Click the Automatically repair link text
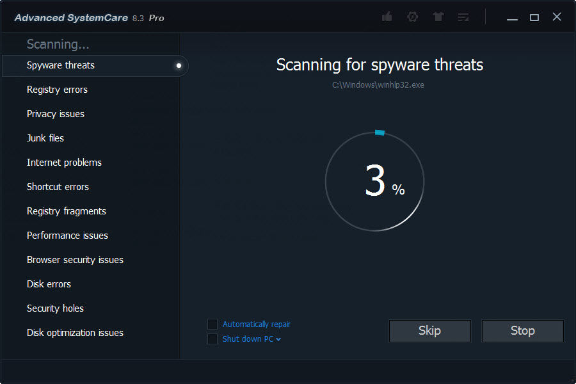This screenshot has width=576, height=384. click(257, 324)
